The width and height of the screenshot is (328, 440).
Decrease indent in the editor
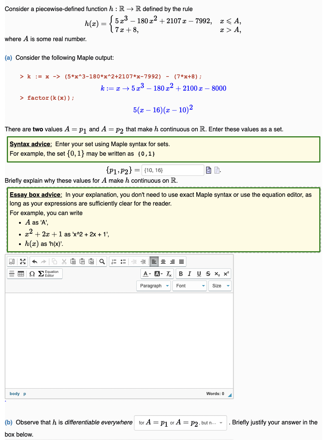134,261
